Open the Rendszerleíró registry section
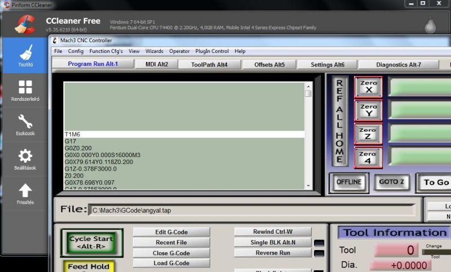This screenshot has width=451, height=272. (x=25, y=90)
